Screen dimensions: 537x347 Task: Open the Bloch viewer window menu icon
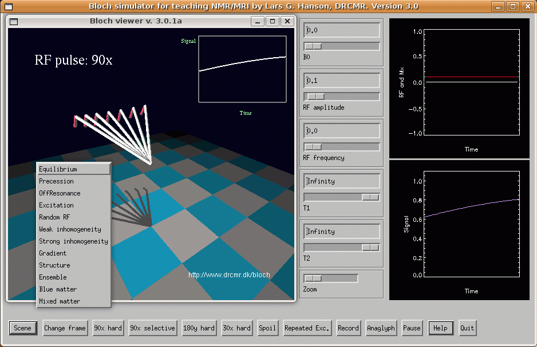[14, 22]
